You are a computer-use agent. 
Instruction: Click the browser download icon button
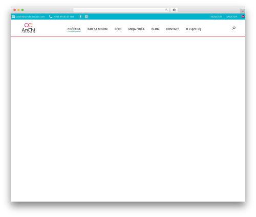click(174, 10)
